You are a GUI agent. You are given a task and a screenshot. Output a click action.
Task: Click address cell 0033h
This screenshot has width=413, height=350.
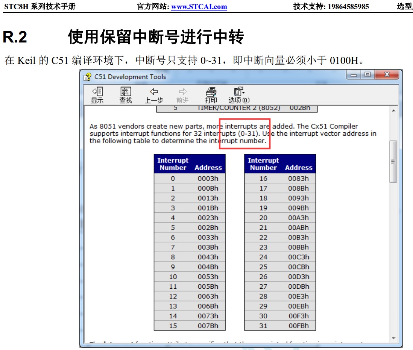click(208, 238)
